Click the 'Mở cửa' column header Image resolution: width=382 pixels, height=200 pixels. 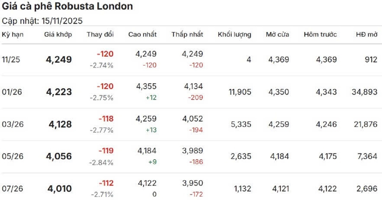(278, 35)
